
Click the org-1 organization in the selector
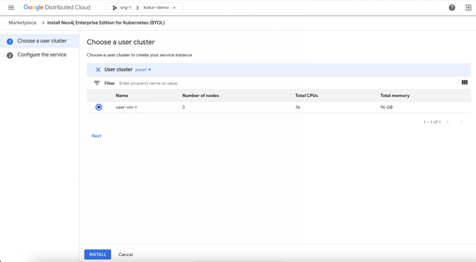[126, 8]
